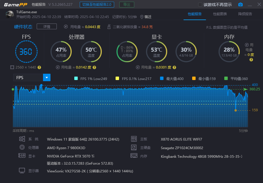Click the motherboard icon next to 主板

point(134,139)
